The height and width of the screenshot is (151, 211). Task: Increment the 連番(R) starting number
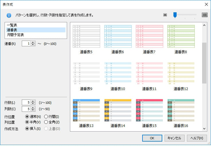pos(33,42)
